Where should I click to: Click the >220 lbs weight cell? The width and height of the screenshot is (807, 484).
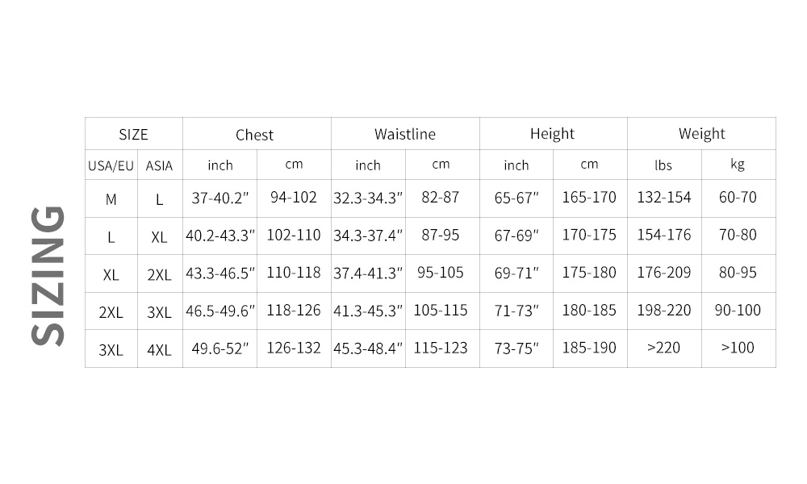[x=663, y=348]
